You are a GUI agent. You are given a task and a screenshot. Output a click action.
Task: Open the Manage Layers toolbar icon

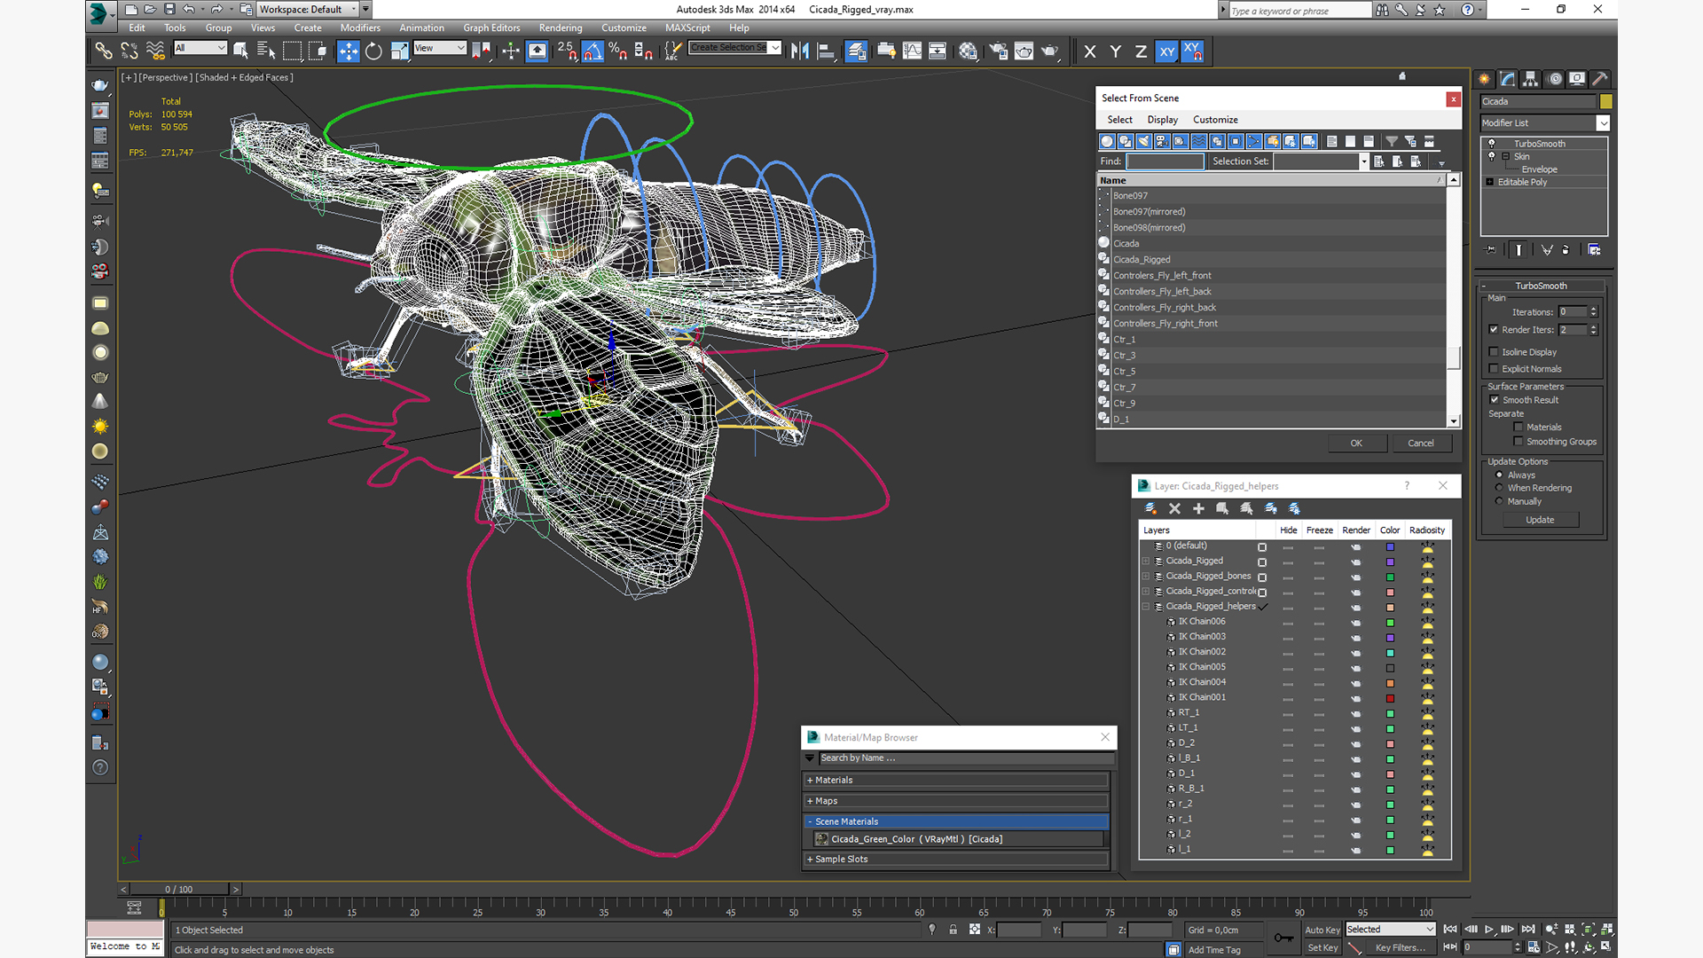(x=856, y=51)
